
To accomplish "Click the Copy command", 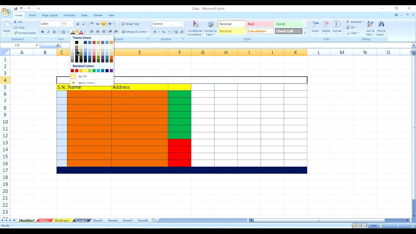I will pyautogui.click(x=19, y=27).
